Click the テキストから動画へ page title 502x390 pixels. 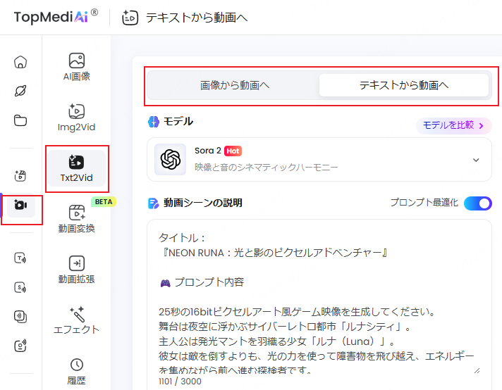(197, 18)
